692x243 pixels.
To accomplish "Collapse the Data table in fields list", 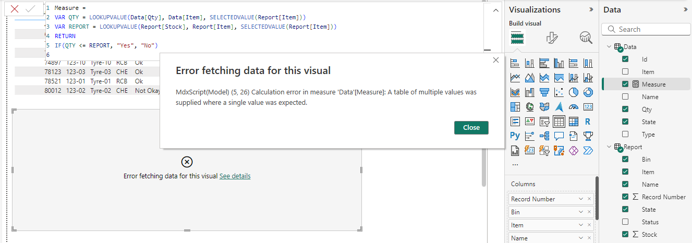I will 609,46.
